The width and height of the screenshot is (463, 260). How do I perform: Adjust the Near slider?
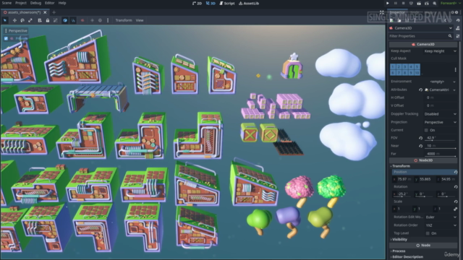pyautogui.click(x=441, y=148)
